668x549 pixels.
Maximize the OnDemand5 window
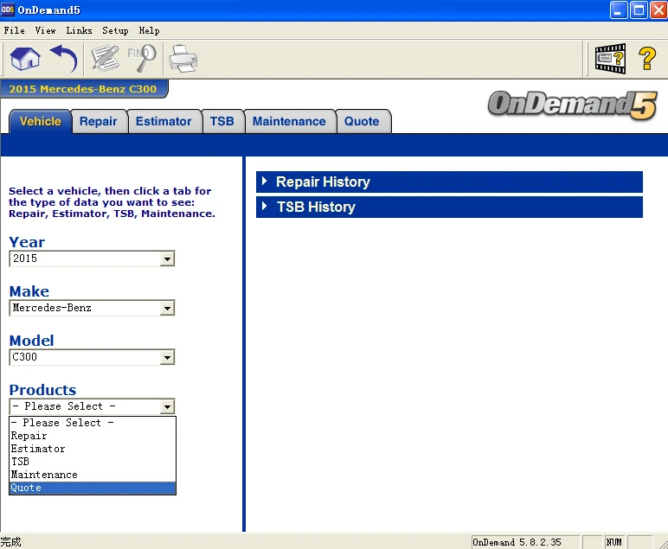[639, 10]
